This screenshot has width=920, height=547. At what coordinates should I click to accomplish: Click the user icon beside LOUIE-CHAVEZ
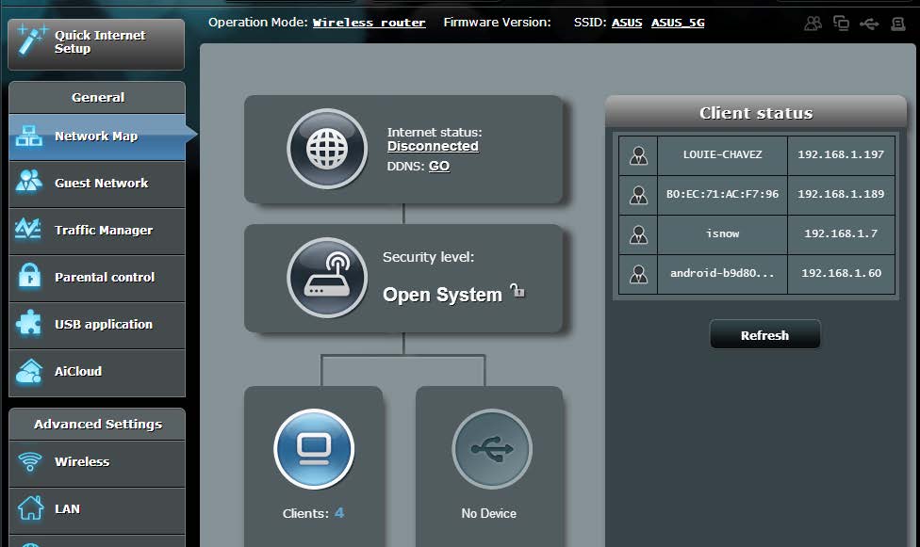tap(638, 155)
